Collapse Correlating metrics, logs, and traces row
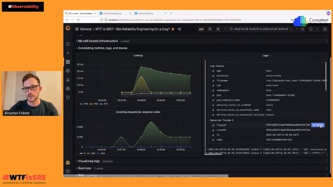This screenshot has width=333, height=187. 103,48
